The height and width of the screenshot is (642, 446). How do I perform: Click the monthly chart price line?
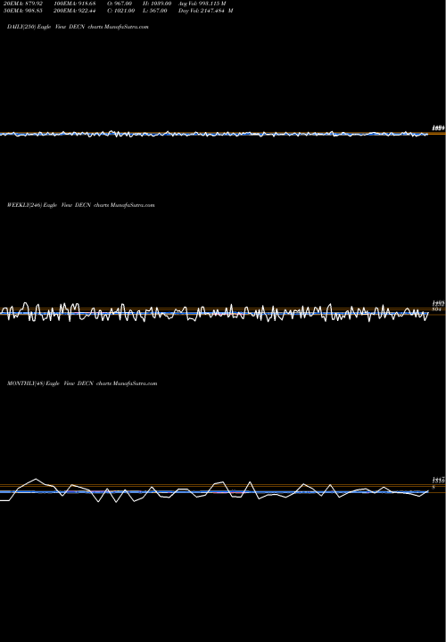point(214,490)
